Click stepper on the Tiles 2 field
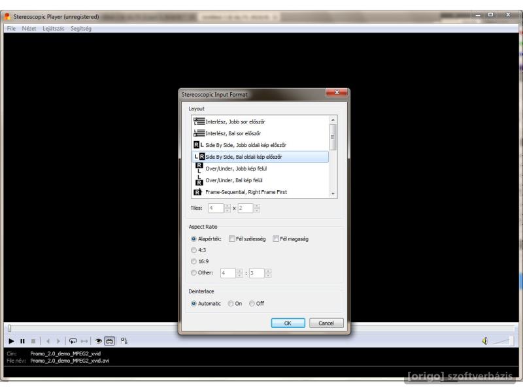523x392 pixels. pos(256,208)
